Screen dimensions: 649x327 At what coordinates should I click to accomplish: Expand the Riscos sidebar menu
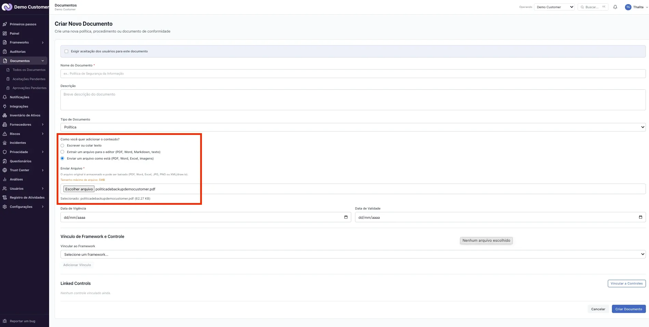click(x=43, y=134)
